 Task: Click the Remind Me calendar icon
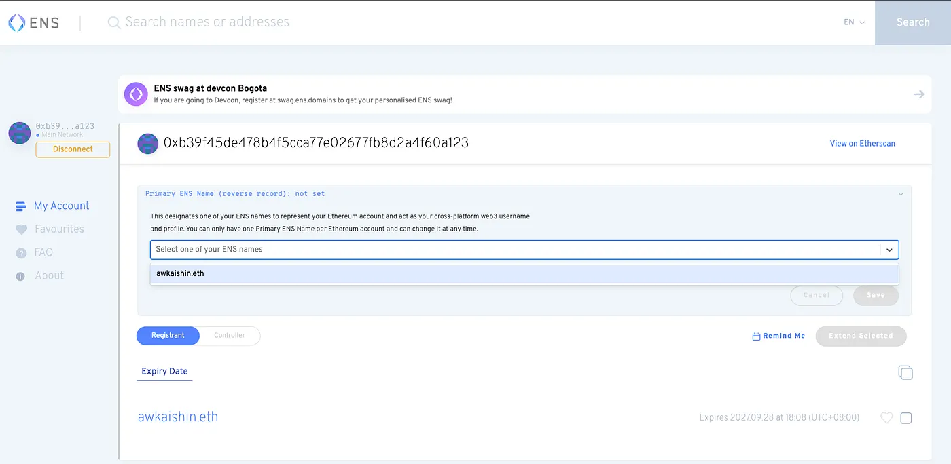coord(756,336)
